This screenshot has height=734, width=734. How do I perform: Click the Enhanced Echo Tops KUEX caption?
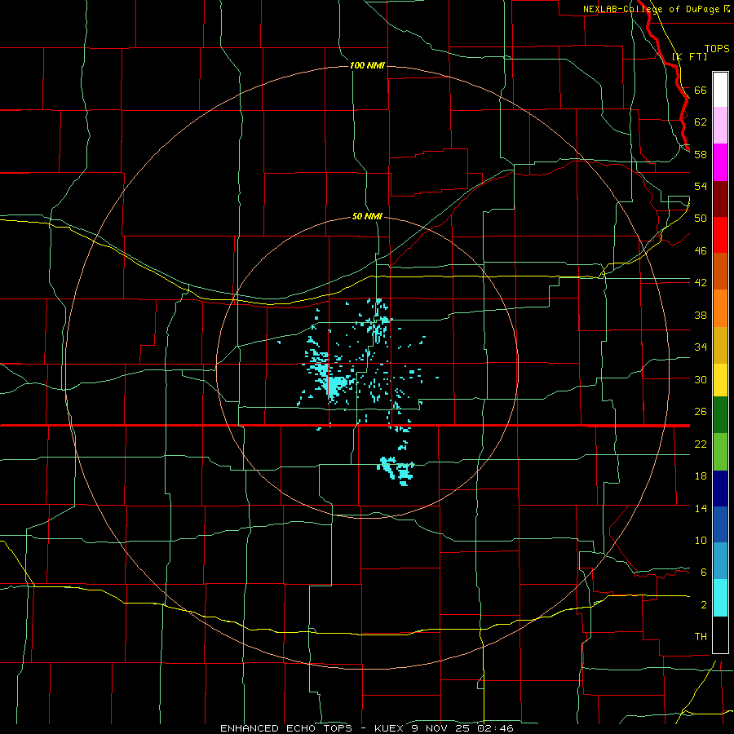[366, 728]
